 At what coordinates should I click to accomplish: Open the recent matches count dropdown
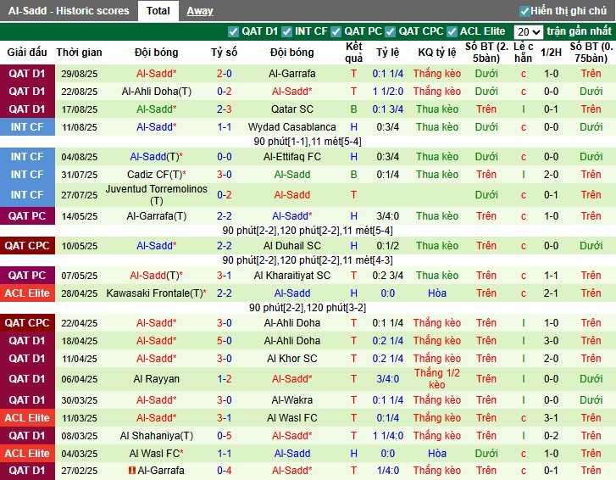(528, 31)
